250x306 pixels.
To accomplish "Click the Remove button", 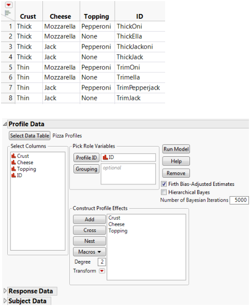I will pyautogui.click(x=176, y=173).
